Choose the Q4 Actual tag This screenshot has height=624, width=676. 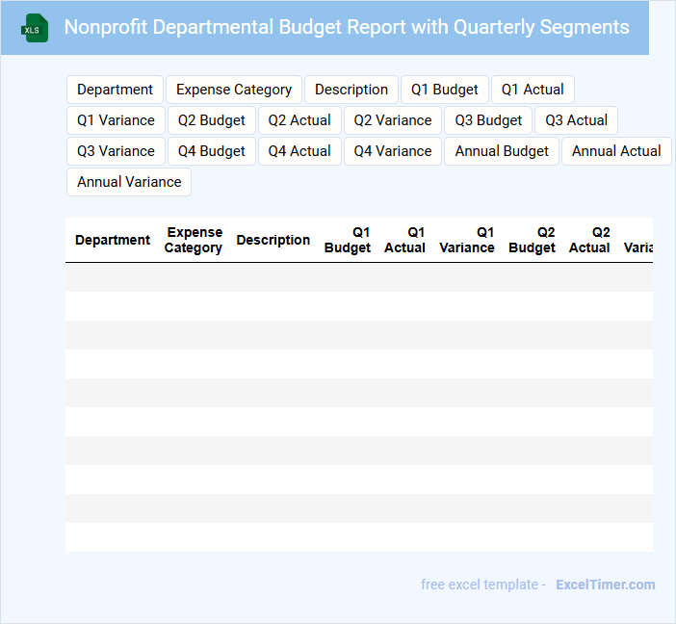click(x=299, y=151)
